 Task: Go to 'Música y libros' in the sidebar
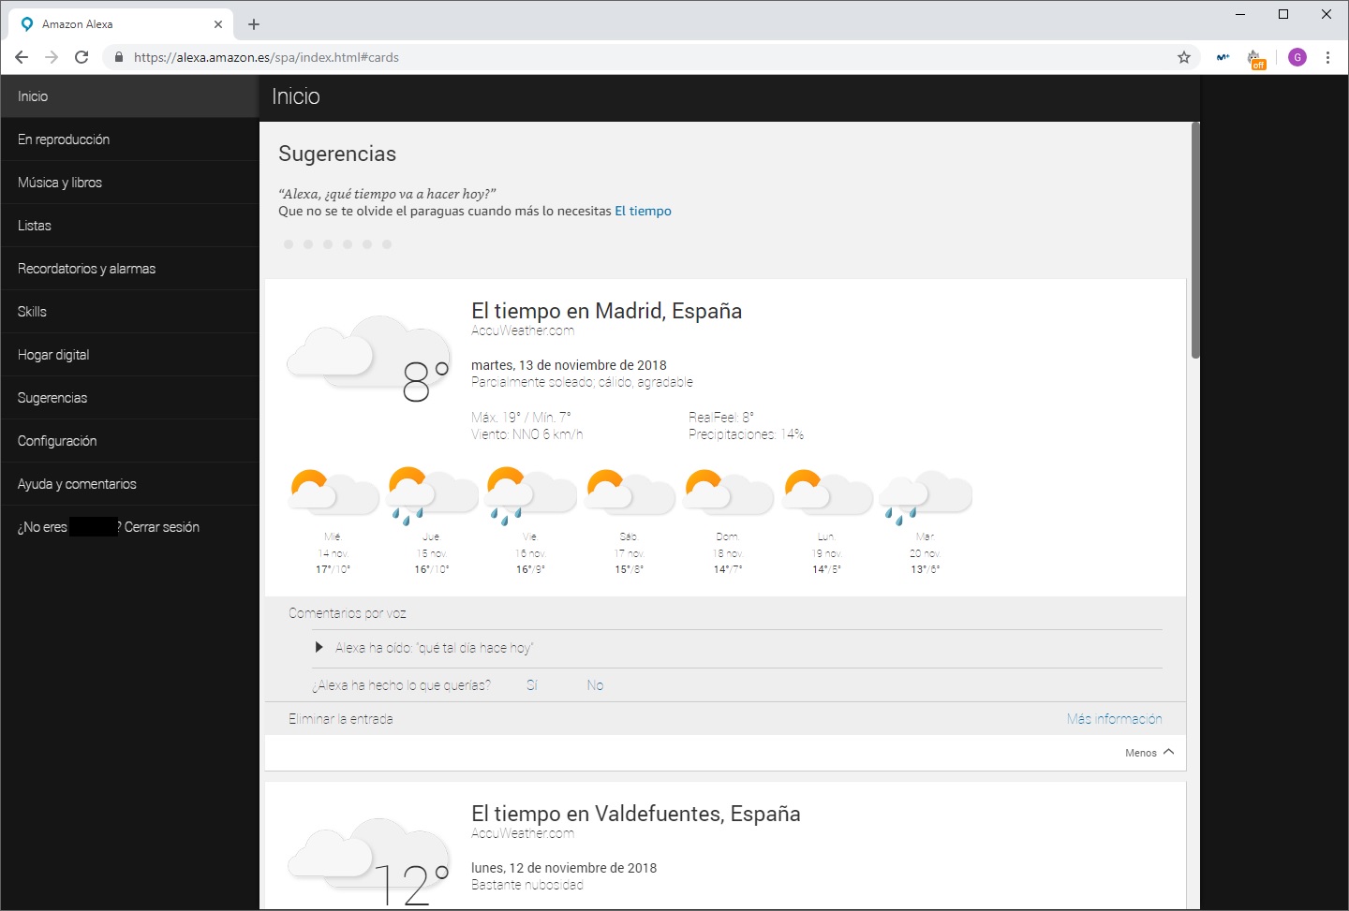(60, 183)
